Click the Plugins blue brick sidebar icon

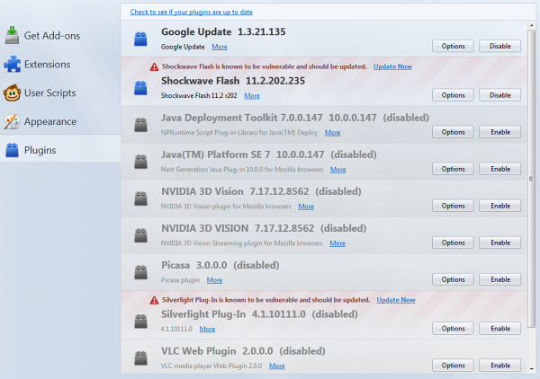point(13,150)
